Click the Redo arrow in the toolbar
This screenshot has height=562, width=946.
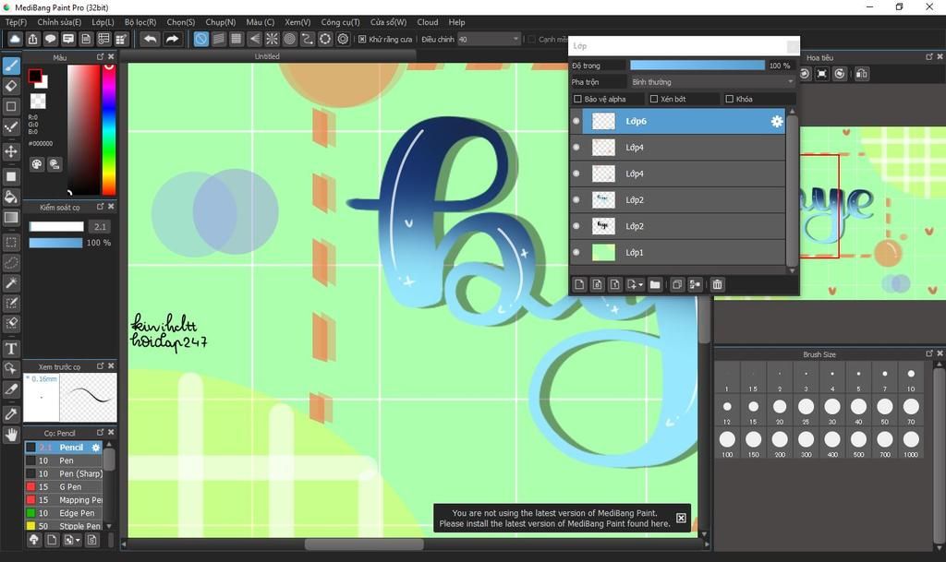tap(172, 39)
